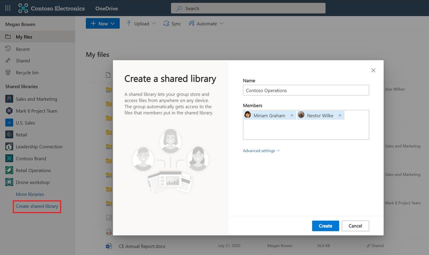Click the Search box
Image resolution: width=429 pixels, height=255 pixels.
click(248, 8)
